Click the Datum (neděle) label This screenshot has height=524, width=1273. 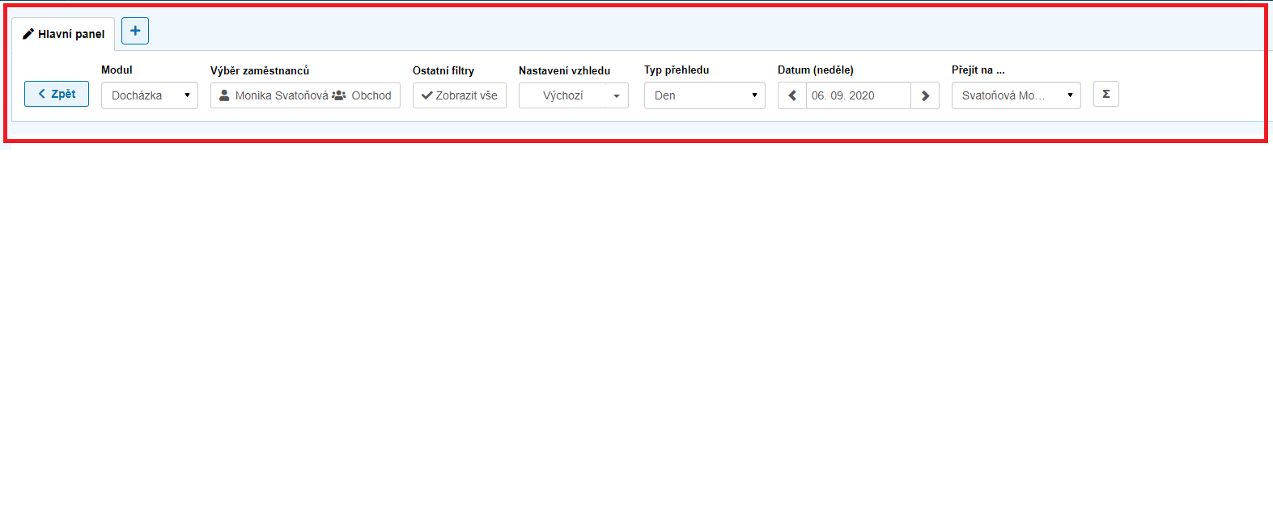tap(815, 70)
